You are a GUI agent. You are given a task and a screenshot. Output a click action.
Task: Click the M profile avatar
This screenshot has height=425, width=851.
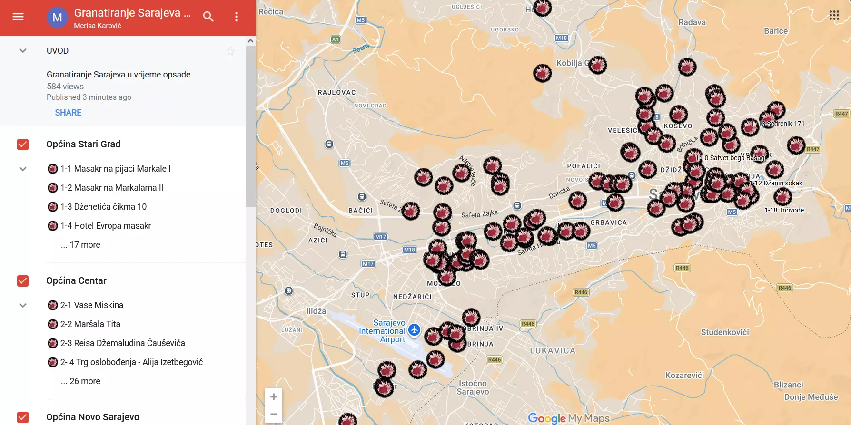click(57, 18)
